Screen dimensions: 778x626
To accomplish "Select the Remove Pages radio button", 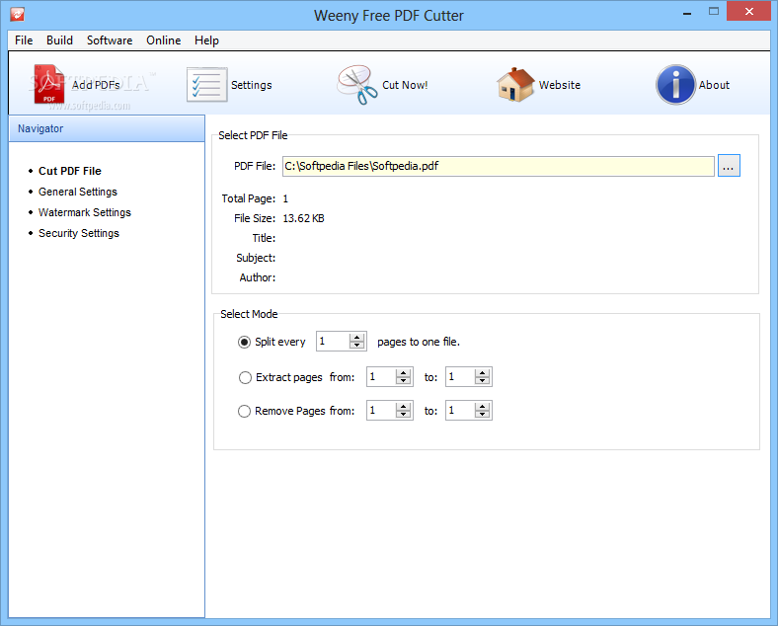I will (x=244, y=411).
